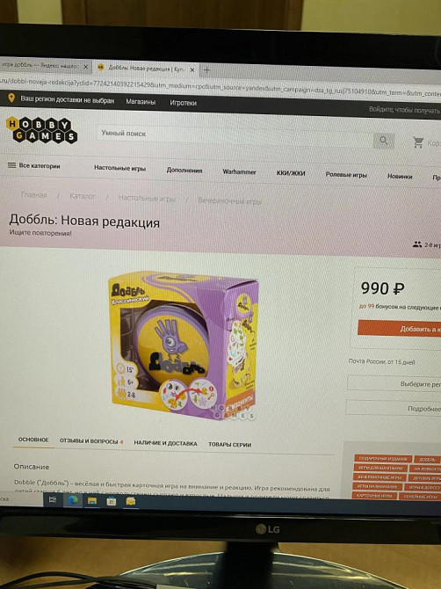Click the Доббль game box image
This screenshot has height=589, width=441.
[x=184, y=345]
